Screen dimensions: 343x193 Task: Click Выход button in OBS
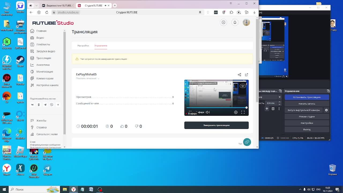coord(307,129)
